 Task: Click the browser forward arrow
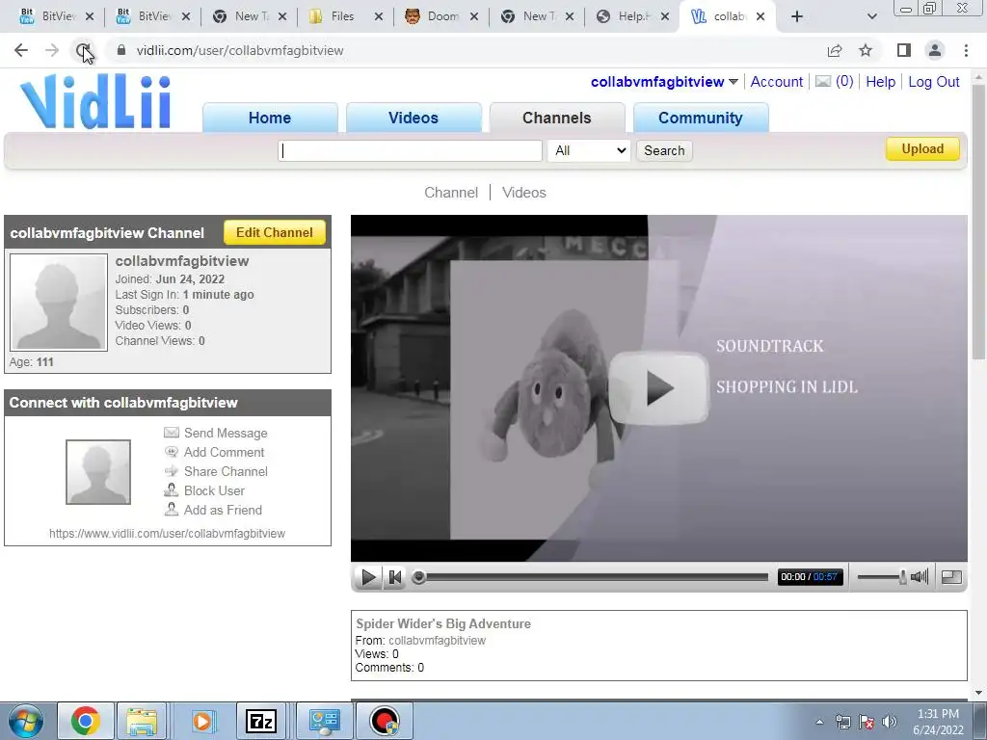52,50
